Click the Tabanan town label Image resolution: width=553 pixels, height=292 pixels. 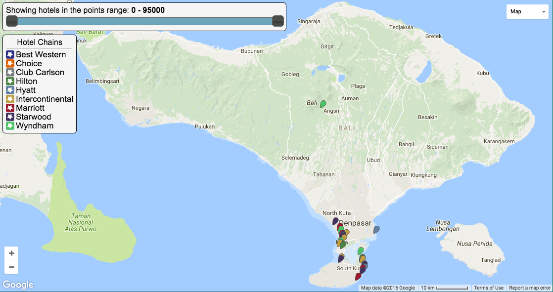point(324,174)
